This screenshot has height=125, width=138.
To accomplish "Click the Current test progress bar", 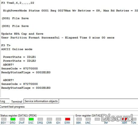I will 69,109.
